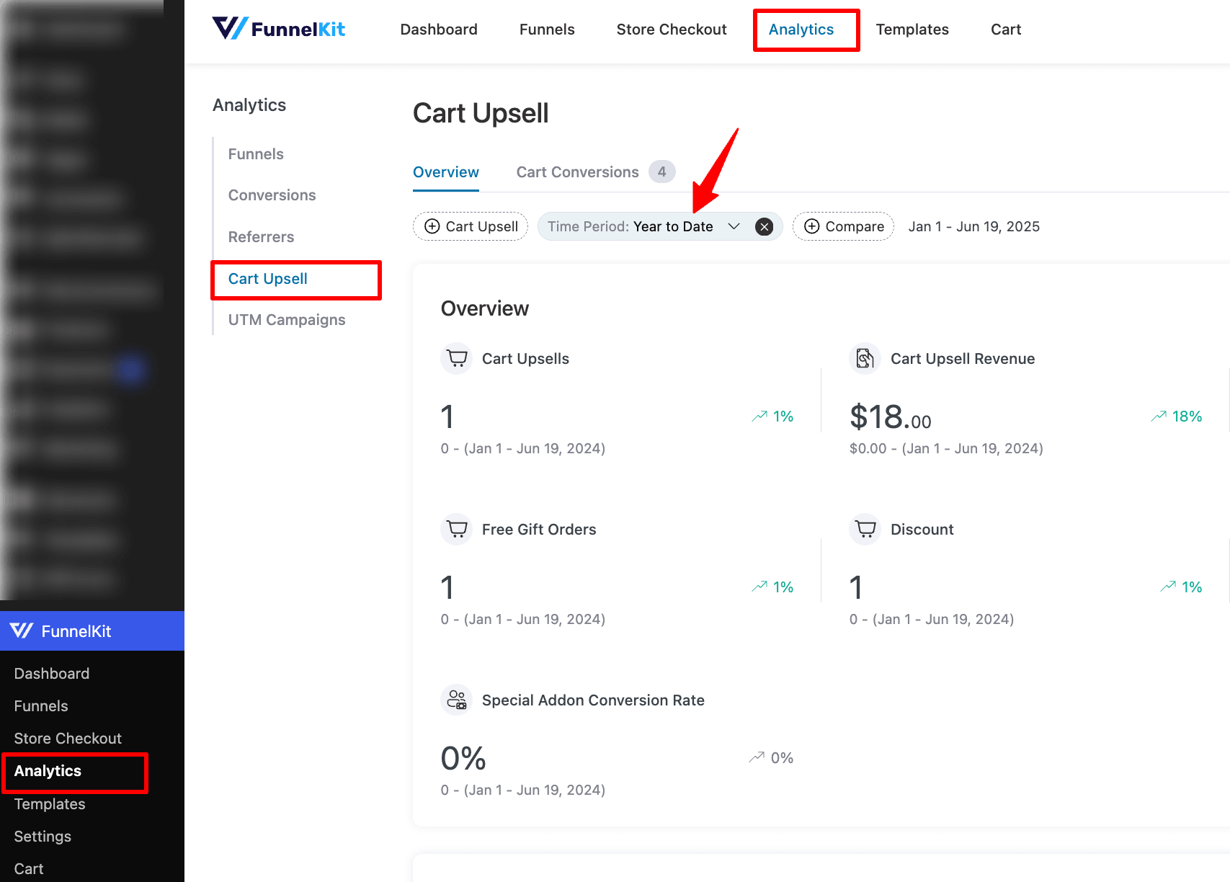Select Referrers in Analytics side menu
This screenshot has width=1230, height=882.
(x=261, y=237)
